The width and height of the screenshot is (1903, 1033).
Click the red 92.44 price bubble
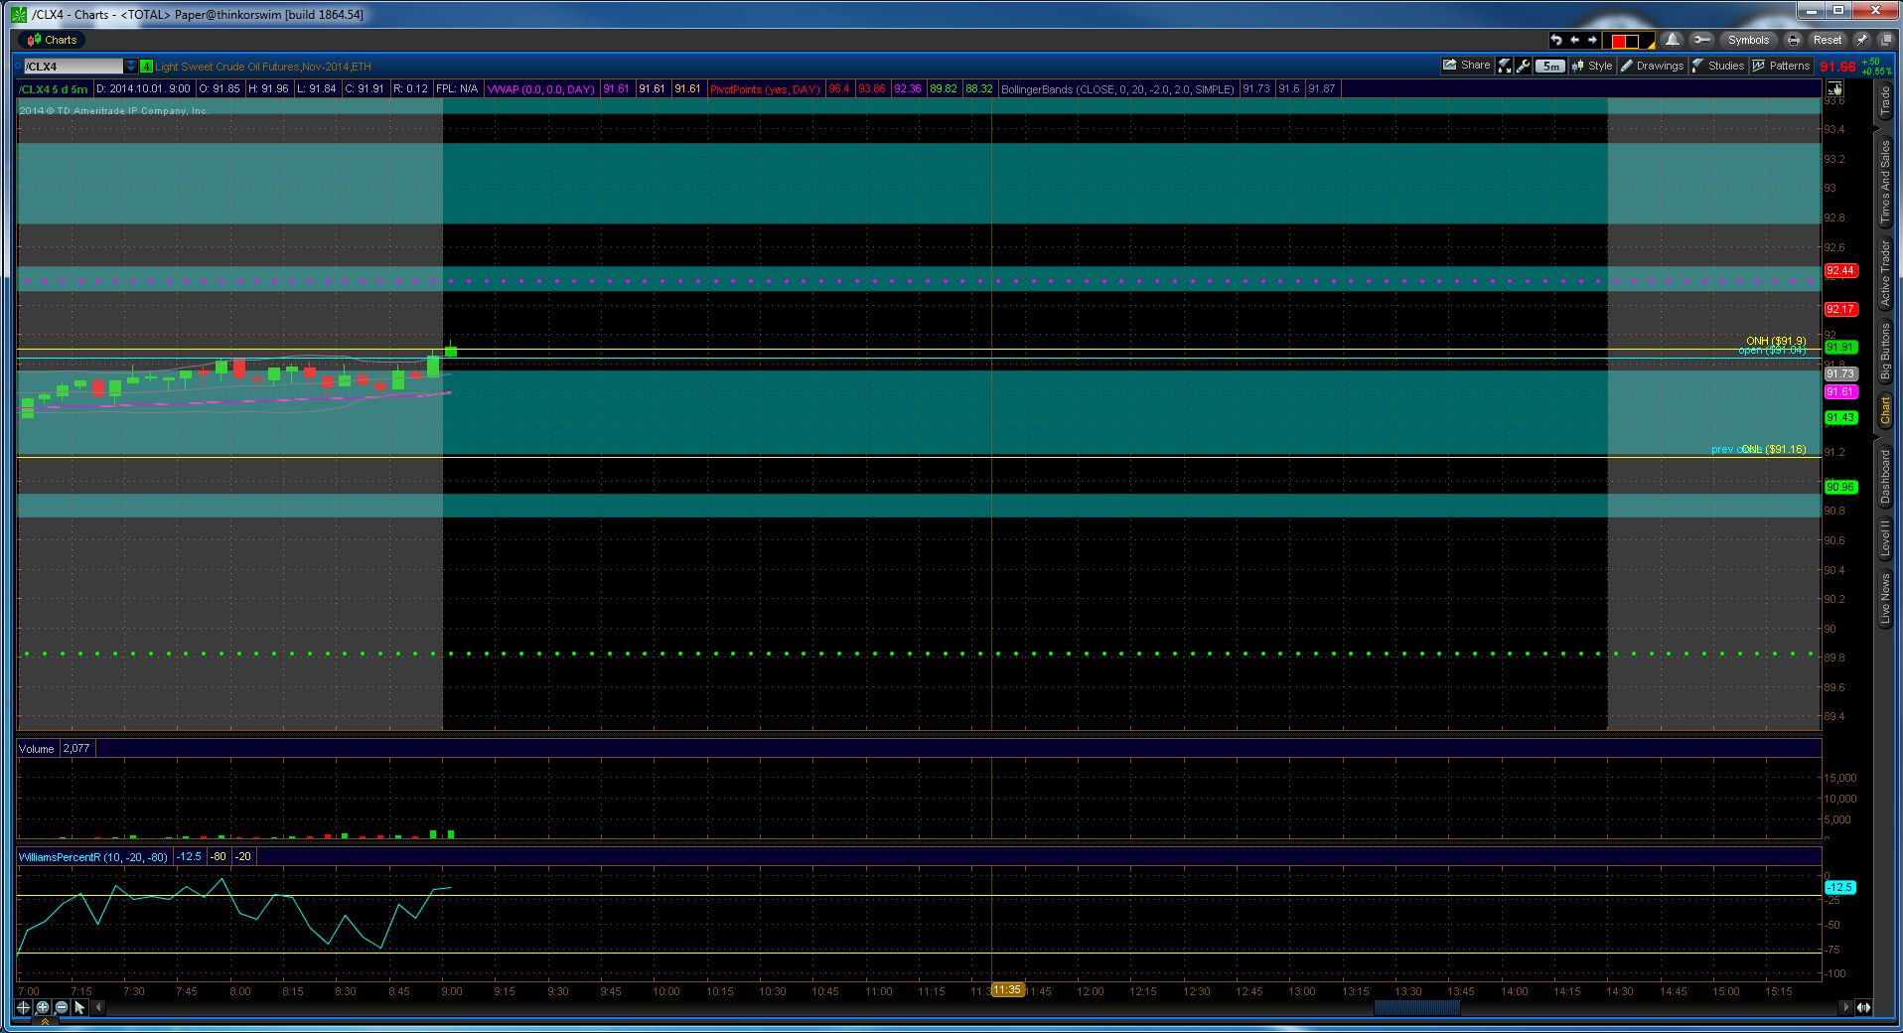tap(1840, 270)
